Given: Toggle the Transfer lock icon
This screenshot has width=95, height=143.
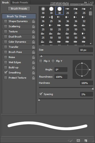Looking at the screenshot, I should [34, 47].
